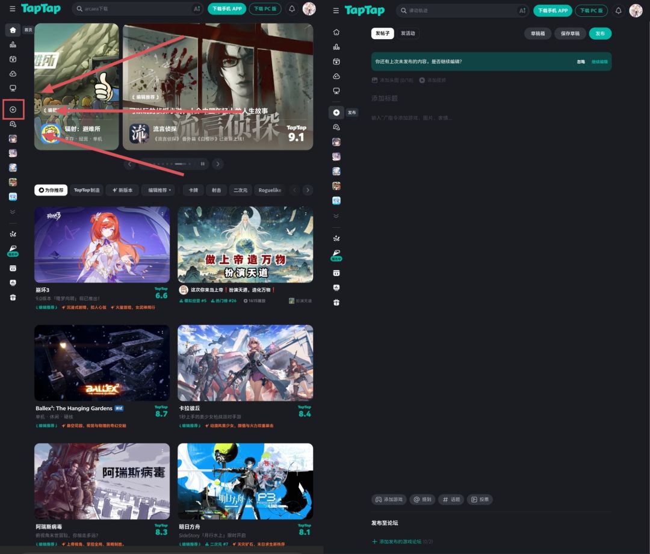Switch to 发帖子 tab in post editor
650x554 pixels.
pos(382,34)
